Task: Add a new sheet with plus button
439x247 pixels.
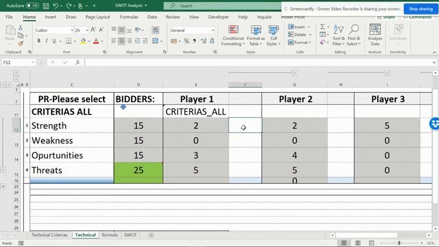Action: tap(151, 235)
